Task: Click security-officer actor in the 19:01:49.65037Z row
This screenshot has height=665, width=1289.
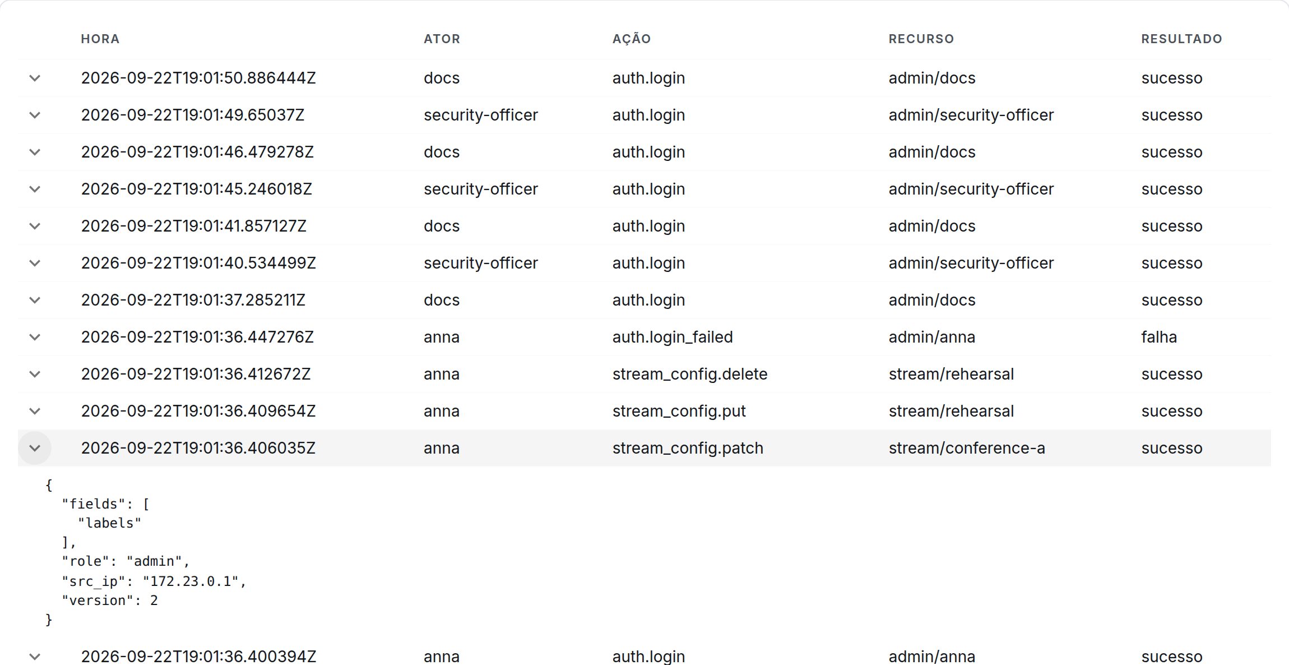Action: point(481,115)
